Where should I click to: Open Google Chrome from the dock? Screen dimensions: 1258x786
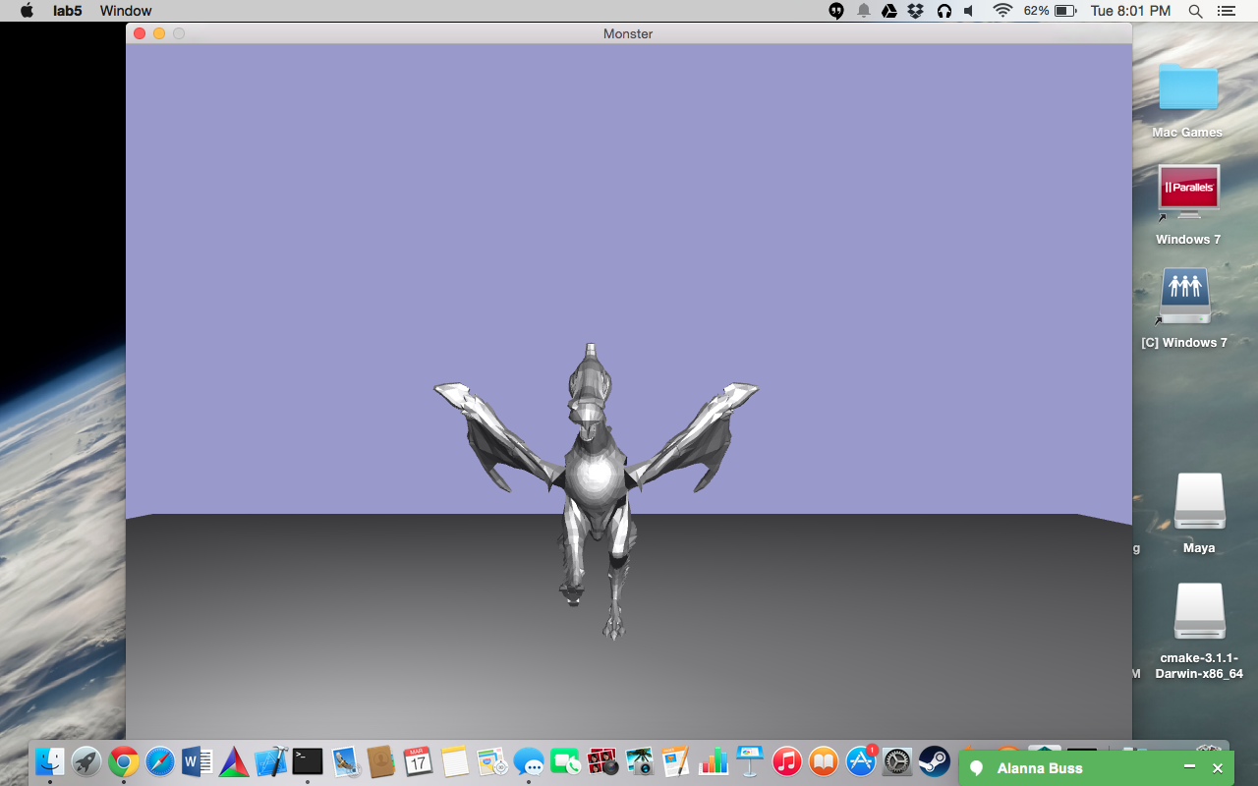coord(123,761)
